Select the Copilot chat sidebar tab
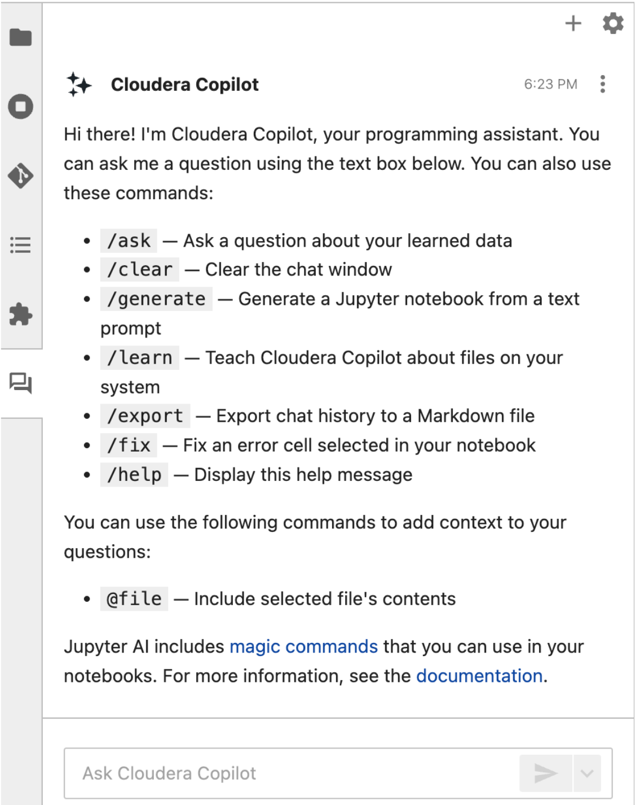The height and width of the screenshot is (805, 635). (21, 384)
